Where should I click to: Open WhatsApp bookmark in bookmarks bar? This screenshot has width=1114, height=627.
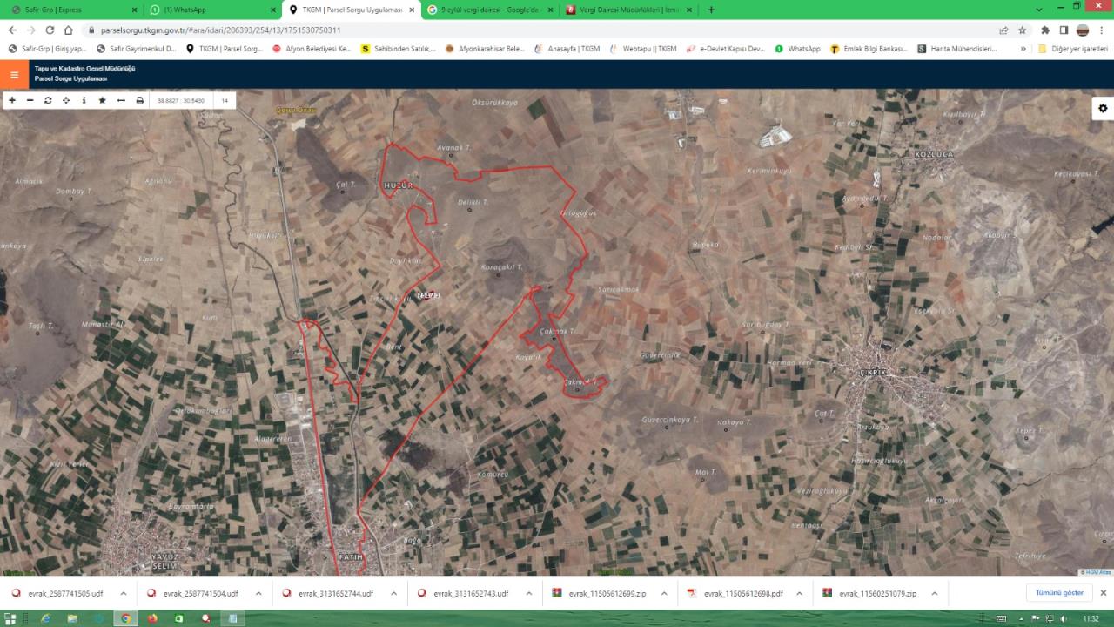[x=797, y=49]
